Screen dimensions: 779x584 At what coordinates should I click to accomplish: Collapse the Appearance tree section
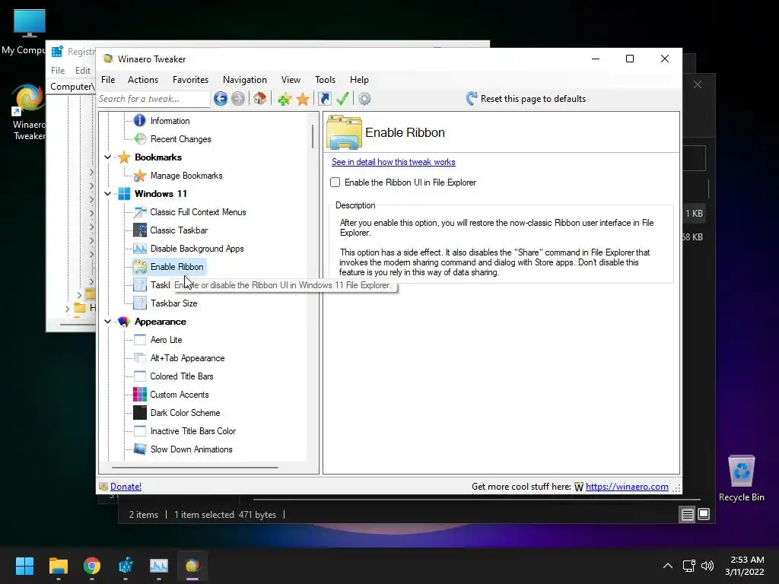[x=108, y=322]
